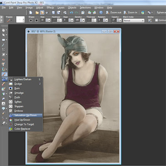Choose Push from tool flyout
The height and width of the screenshot is (166, 166).
coord(25,98)
